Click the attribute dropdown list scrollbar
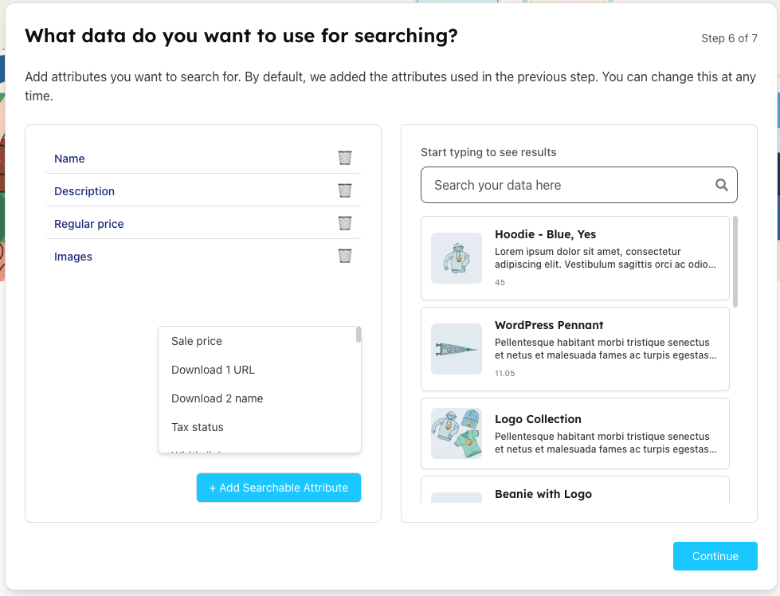Image resolution: width=780 pixels, height=596 pixels. pos(359,335)
